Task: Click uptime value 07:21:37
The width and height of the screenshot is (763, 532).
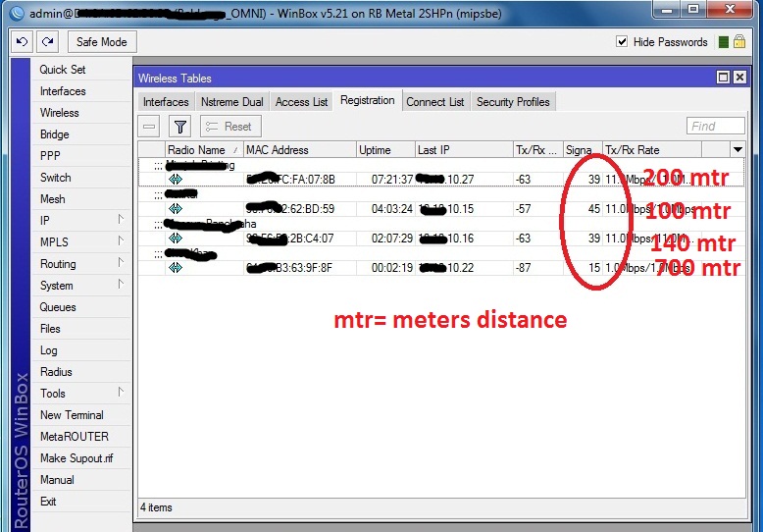Action: pos(392,180)
